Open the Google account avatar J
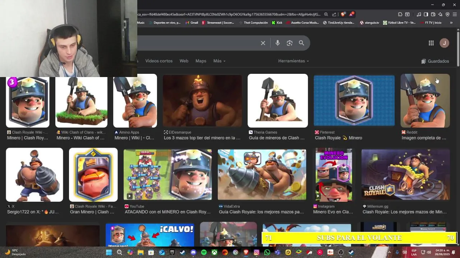The width and height of the screenshot is (460, 258). pyautogui.click(x=444, y=43)
